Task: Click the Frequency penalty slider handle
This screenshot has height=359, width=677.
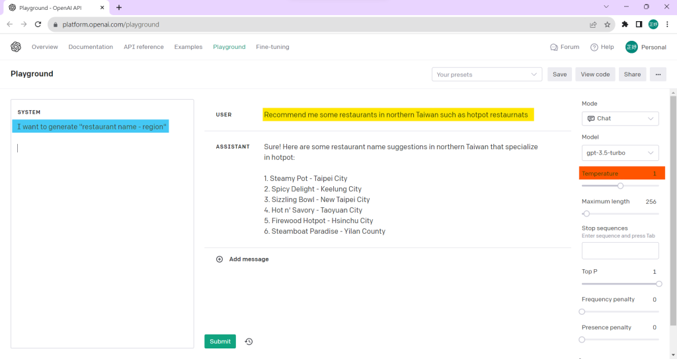Action: pos(582,311)
